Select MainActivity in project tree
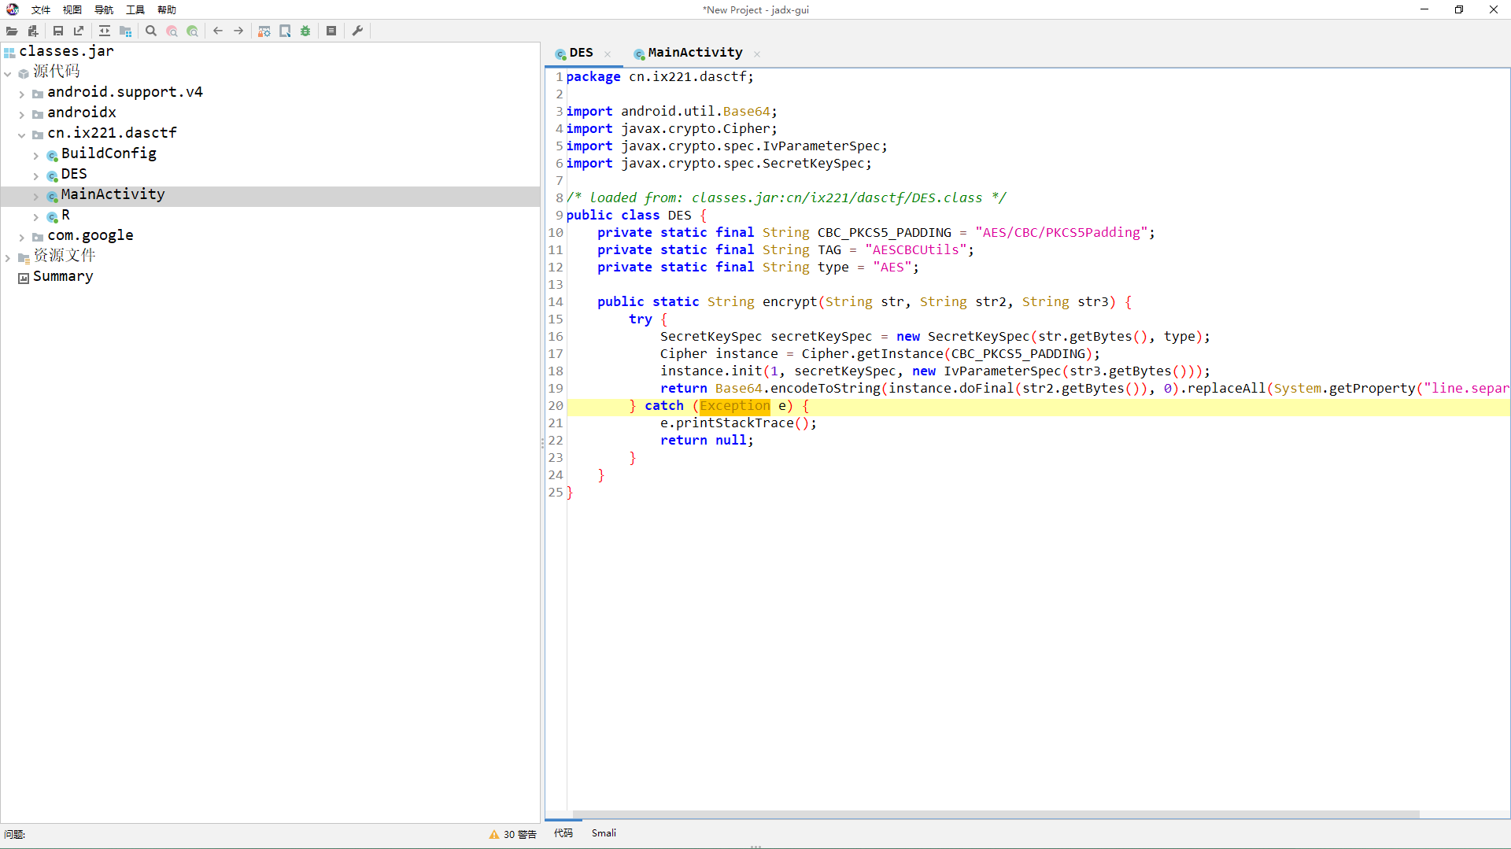1511x849 pixels. [x=113, y=194]
